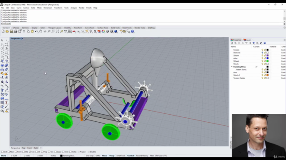Toggle the Near osnap checkbox
The width and height of the screenshot is (286, 160).
9,152
